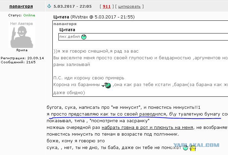Viewport: 228px width, 155px height.
Task: Click the line боже, кому я говорю это
Action: point(76,141)
